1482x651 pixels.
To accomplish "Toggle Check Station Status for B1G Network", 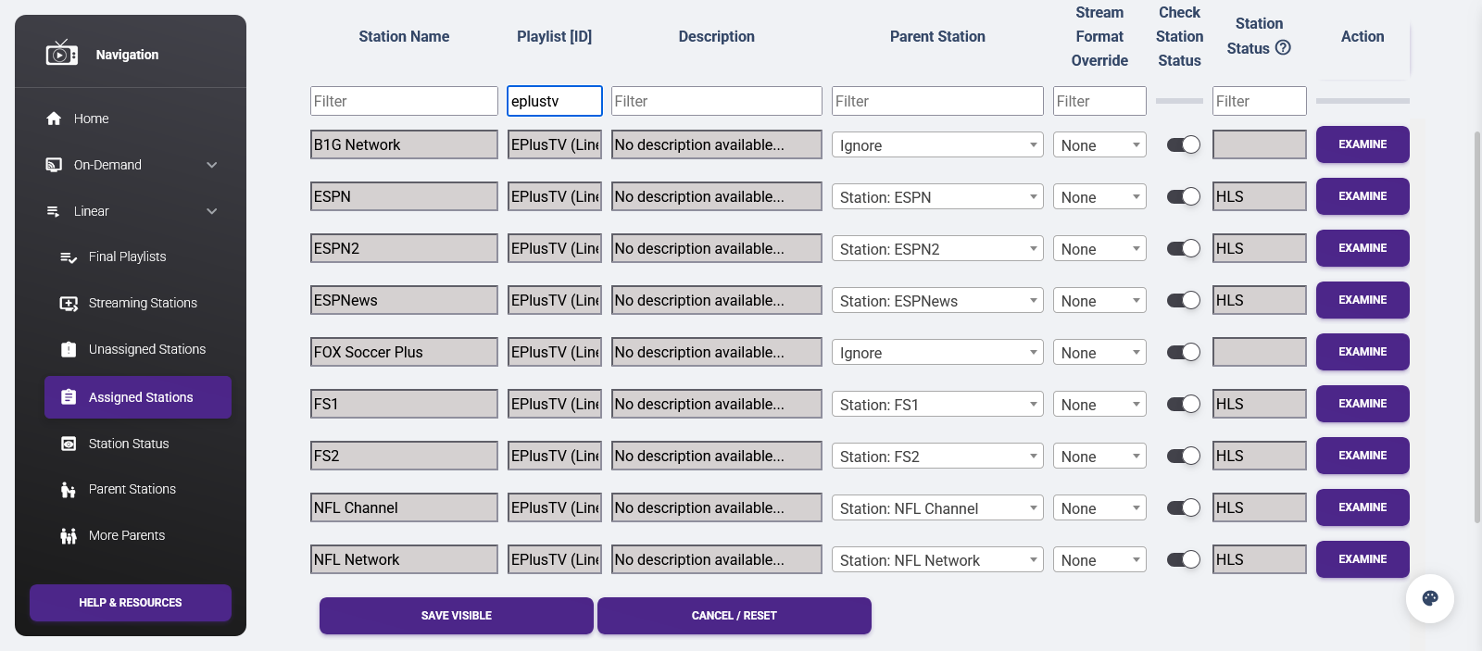I will 1183,144.
